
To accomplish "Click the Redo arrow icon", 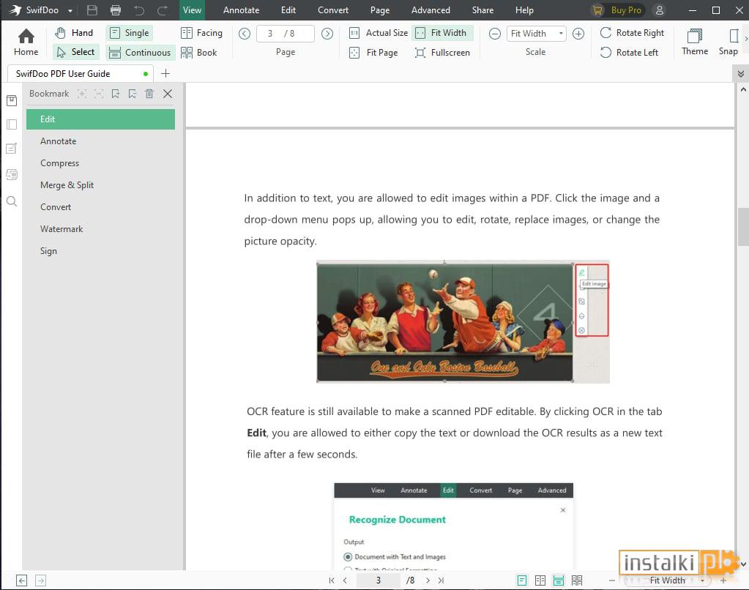I will [x=163, y=10].
